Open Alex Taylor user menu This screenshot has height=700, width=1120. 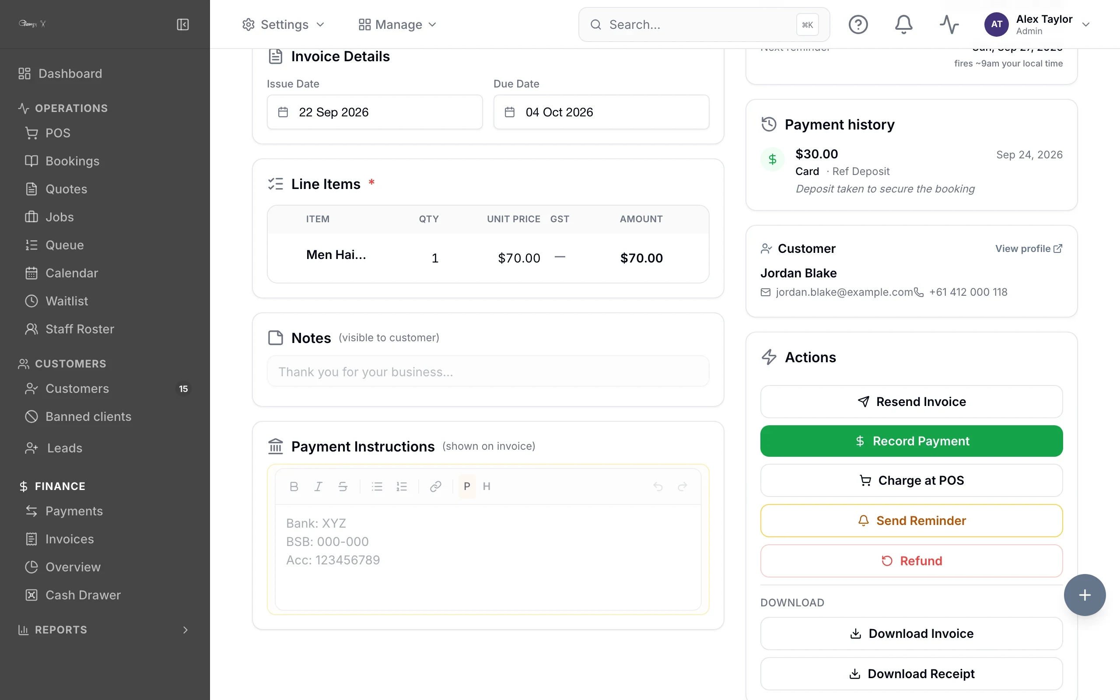1037,24
